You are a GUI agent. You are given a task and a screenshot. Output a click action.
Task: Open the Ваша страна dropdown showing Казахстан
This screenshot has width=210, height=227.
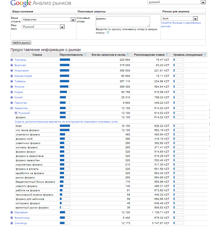[x=48, y=20]
